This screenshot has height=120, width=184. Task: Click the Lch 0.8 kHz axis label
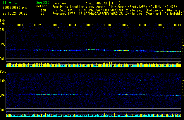point(2,59)
